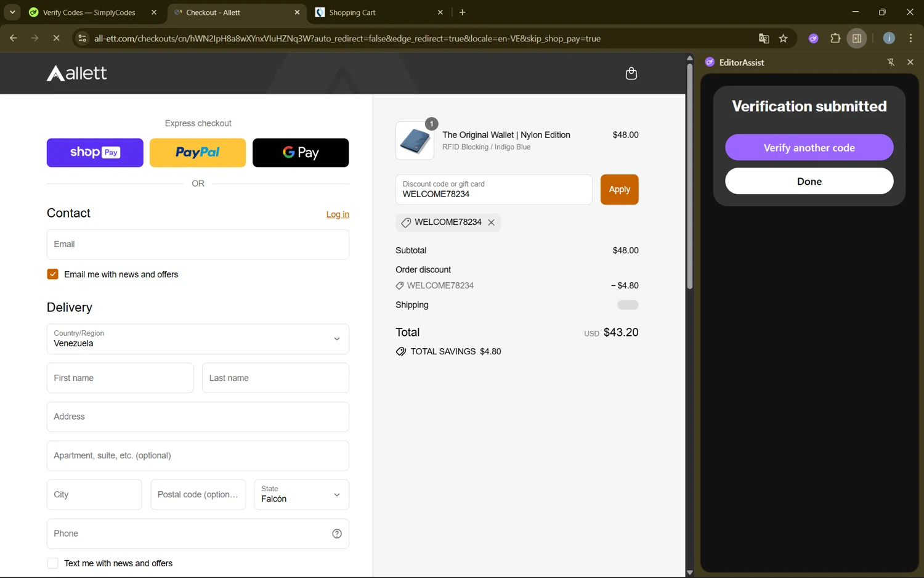Focus the City field

click(x=94, y=495)
